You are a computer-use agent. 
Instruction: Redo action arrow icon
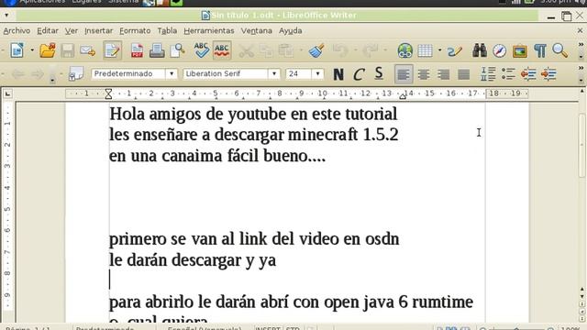[x=371, y=50]
